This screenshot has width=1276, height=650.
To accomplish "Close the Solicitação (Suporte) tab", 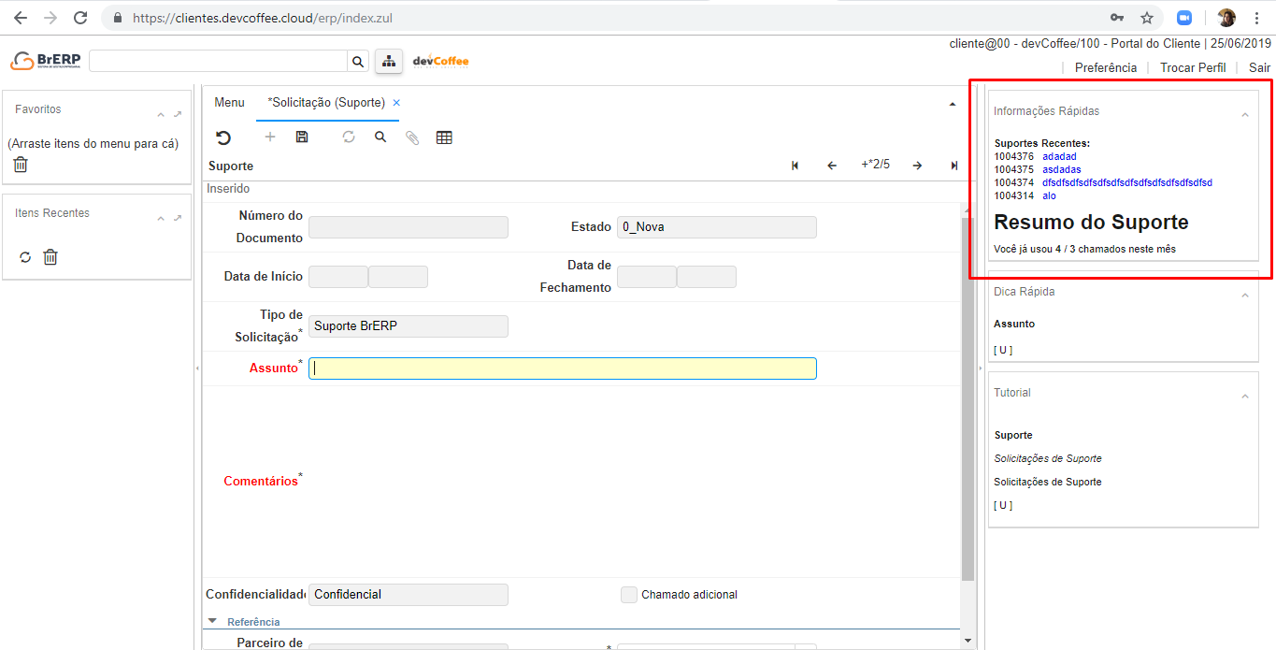I will click(396, 103).
